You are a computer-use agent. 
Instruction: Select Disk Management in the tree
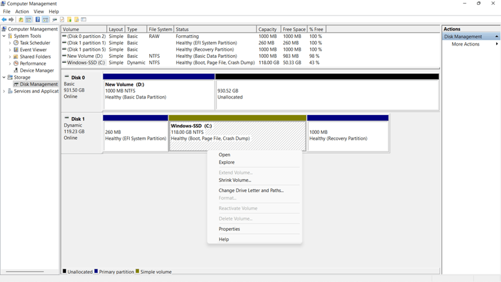(38, 84)
